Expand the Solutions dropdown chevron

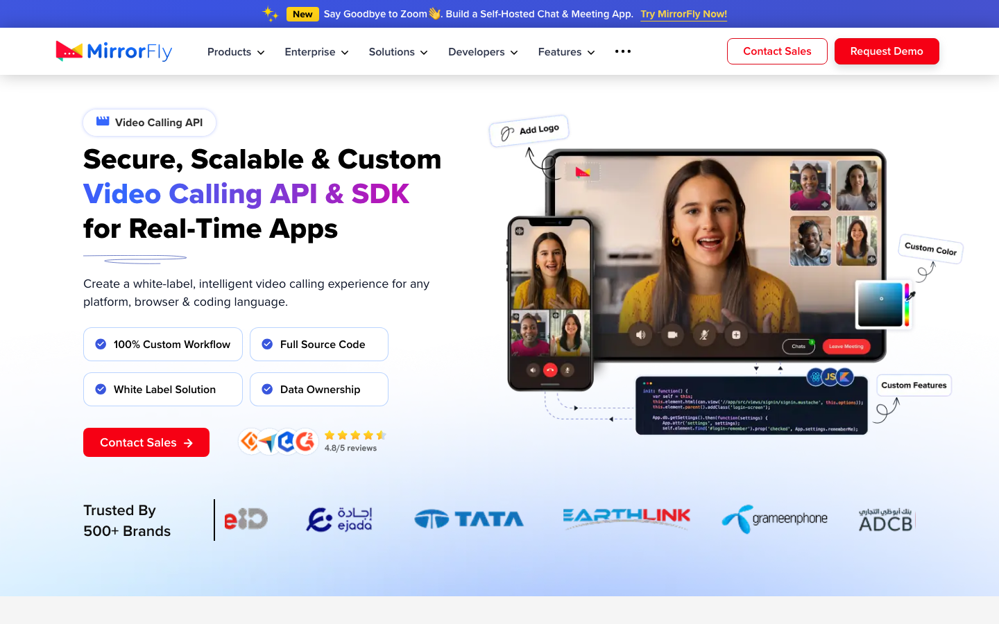pyautogui.click(x=424, y=53)
